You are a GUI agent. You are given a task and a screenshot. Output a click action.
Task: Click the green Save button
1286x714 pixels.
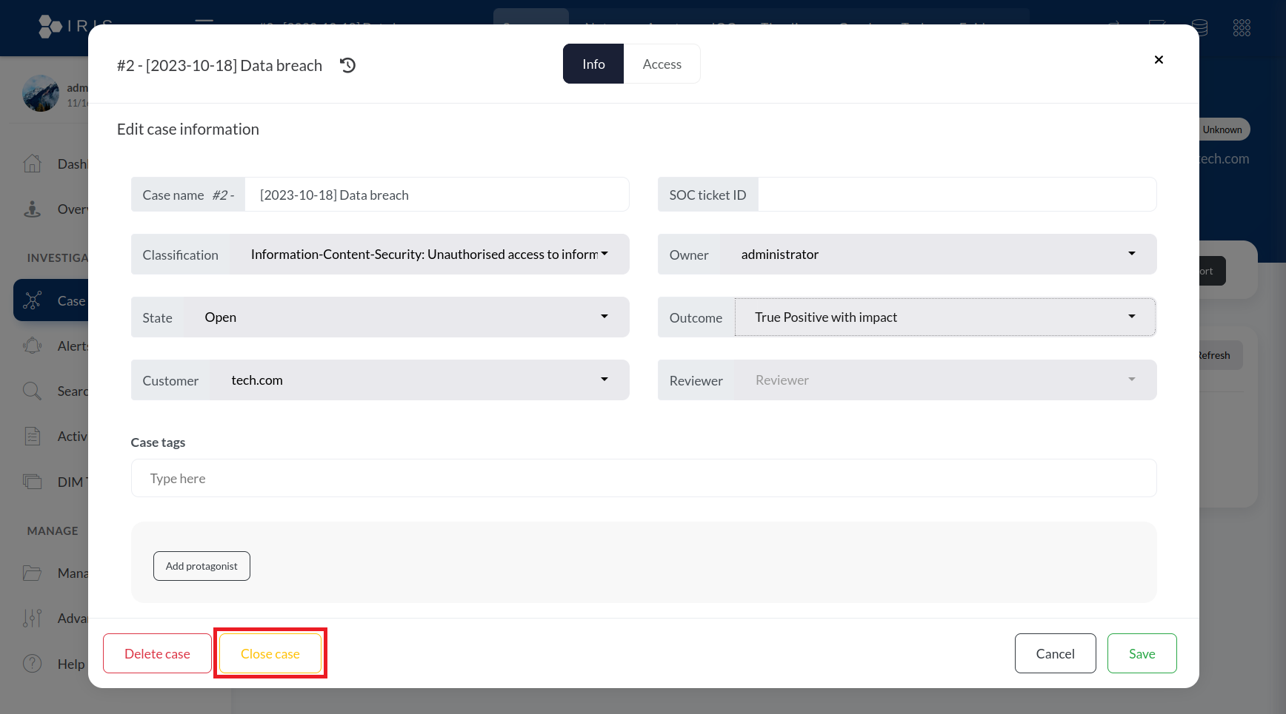click(1142, 653)
